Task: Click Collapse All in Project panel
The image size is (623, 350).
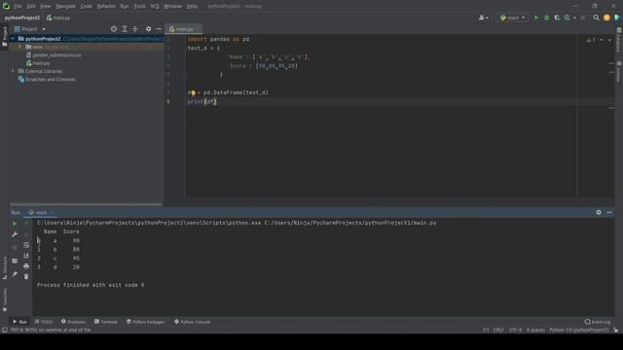Action: pos(134,29)
